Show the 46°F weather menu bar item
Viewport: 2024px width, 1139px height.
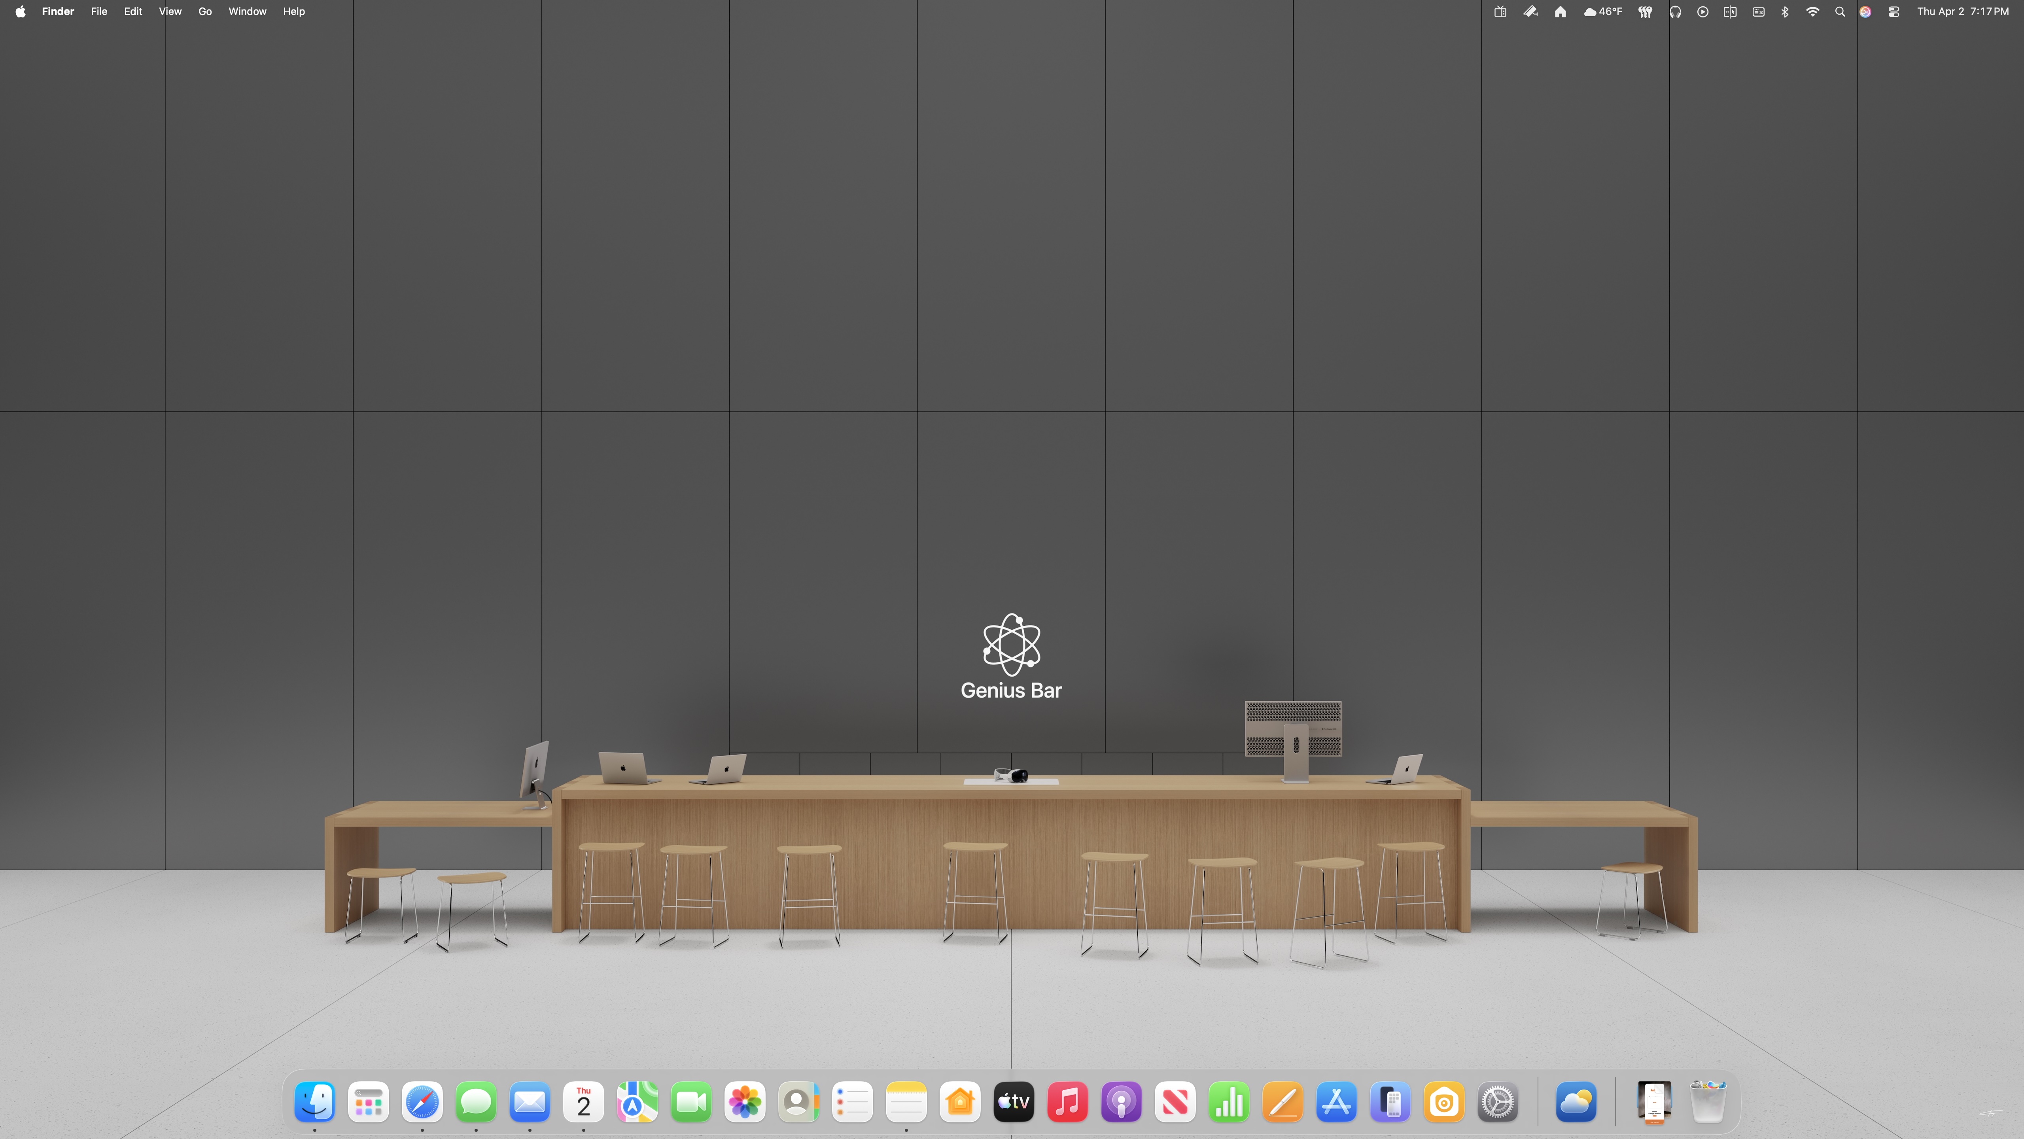tap(1603, 12)
